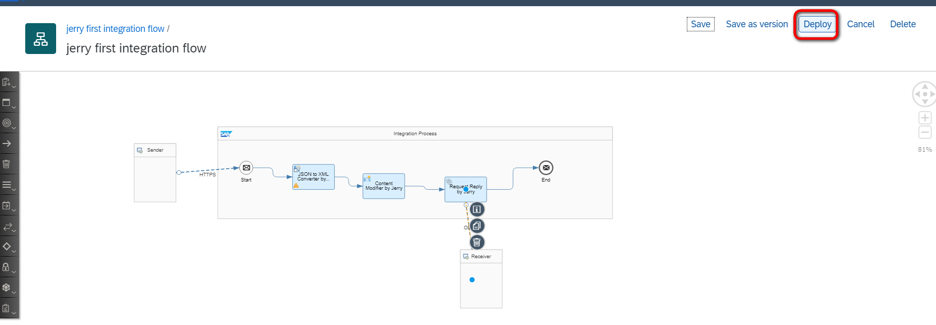Expand the Security lock palette group
Viewport: 936px width, 325px height.
click(8, 267)
